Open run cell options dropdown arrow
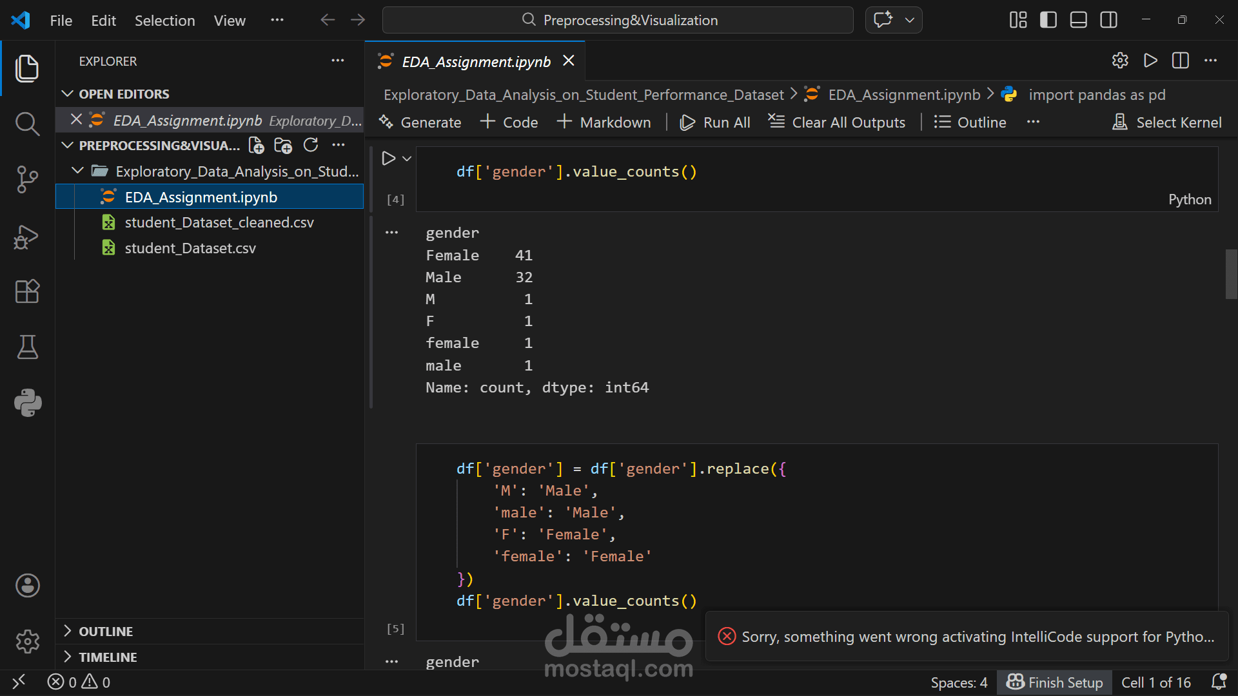The image size is (1238, 696). pos(407,159)
